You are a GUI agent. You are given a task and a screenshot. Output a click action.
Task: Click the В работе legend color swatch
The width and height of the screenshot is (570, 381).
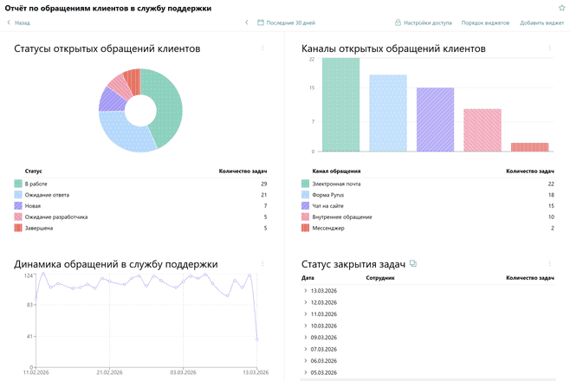(x=18, y=184)
